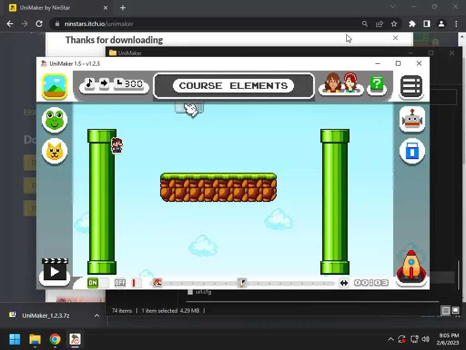
Task: Select the autoscroll arrow icon
Action: pos(104,83)
